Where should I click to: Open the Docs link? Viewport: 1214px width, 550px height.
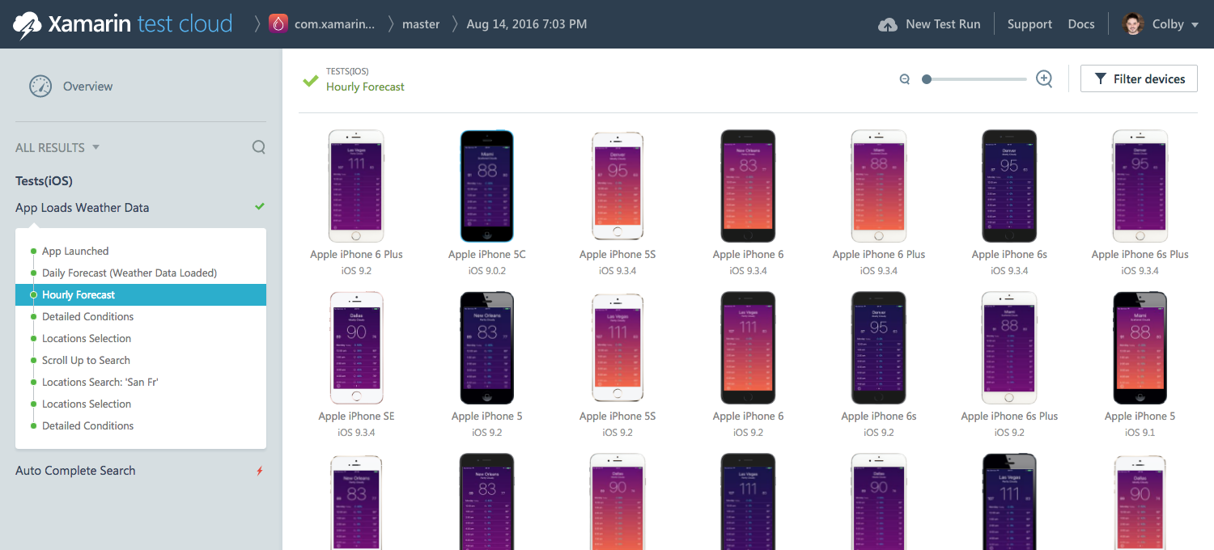1081,24
